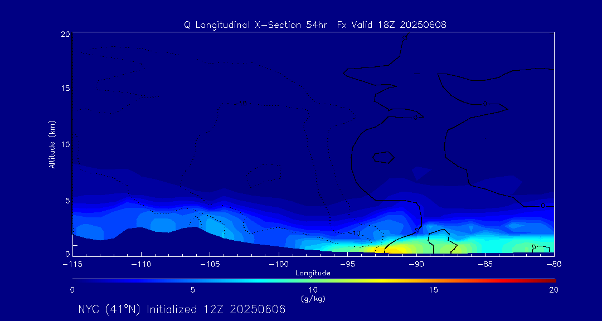This screenshot has width=602, height=321.
Task: Click the small closed contour near 9 km altitude
Action: 383,157
